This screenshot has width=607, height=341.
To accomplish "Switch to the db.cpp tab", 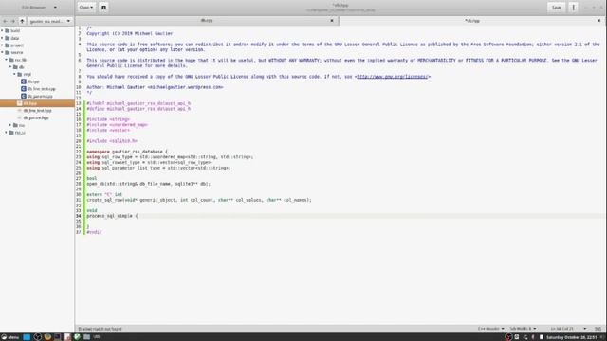I will [207, 21].
